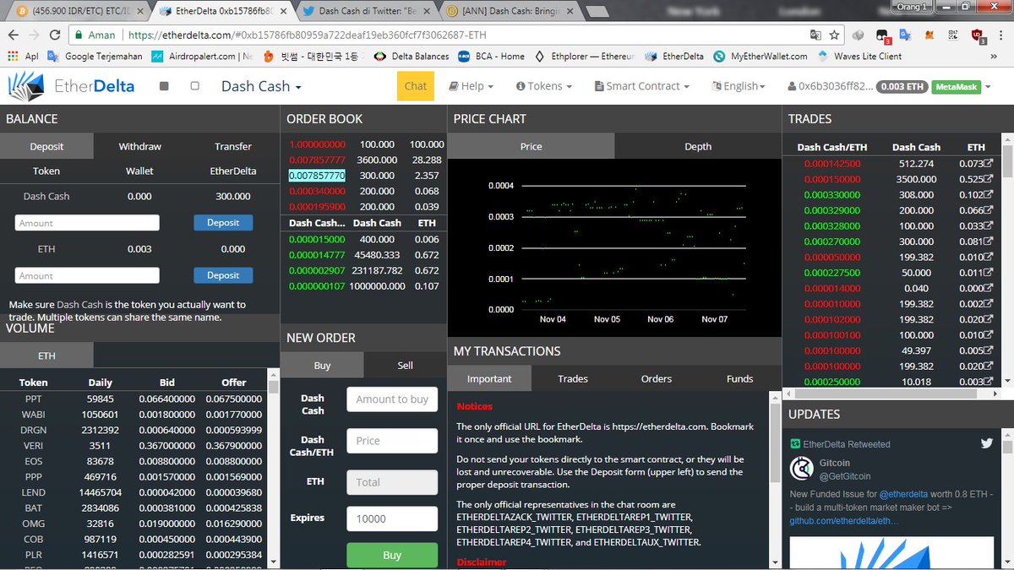The image size is (1014, 570).
Task: Switch to dark theme square icon
Action: (x=164, y=86)
